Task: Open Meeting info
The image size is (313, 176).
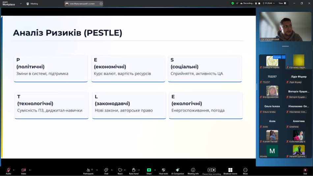Action: pos(193,170)
